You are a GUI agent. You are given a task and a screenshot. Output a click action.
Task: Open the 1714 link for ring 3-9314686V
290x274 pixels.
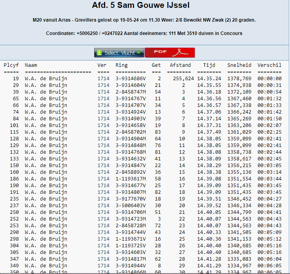(103, 78)
